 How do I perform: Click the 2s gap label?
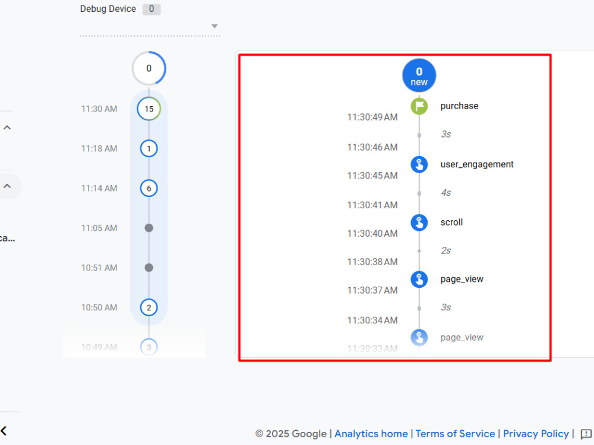click(x=446, y=251)
